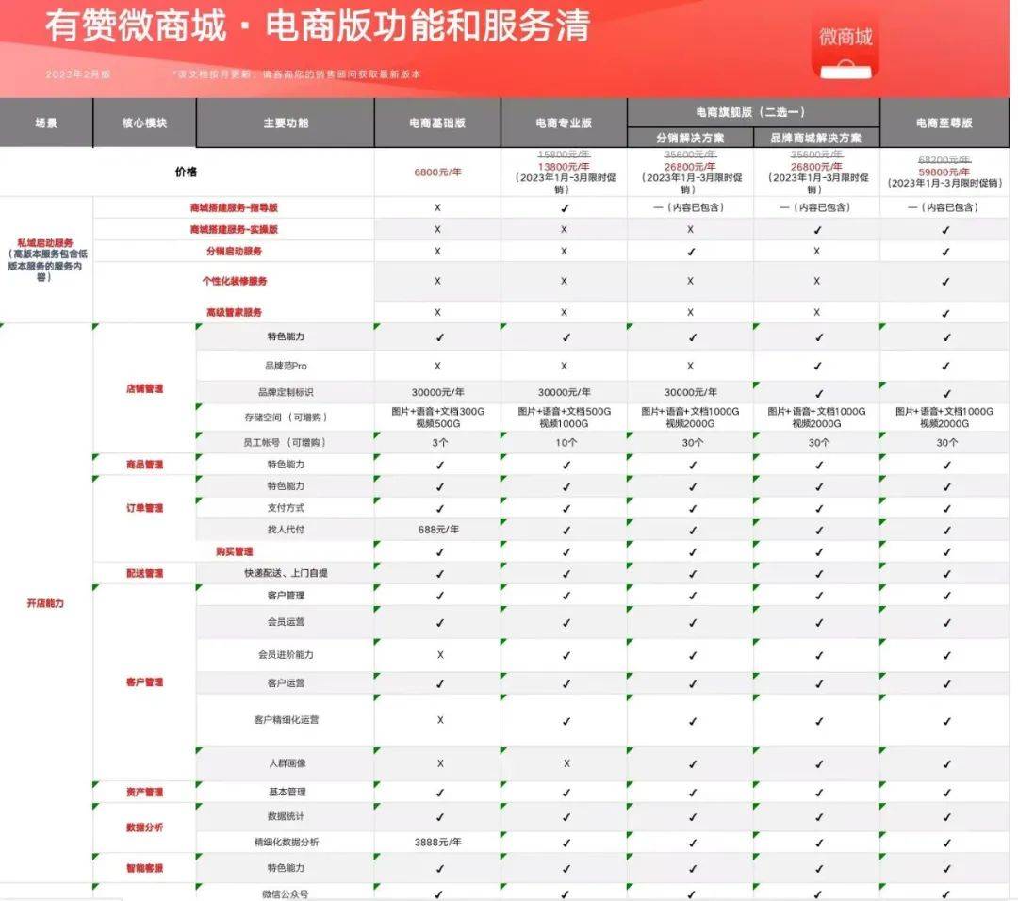
Task: Click the 电商专业版 column header
Action: click(x=564, y=123)
